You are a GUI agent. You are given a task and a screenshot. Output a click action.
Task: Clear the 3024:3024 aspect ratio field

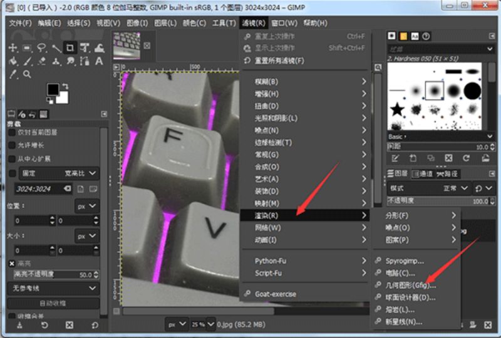coord(67,189)
